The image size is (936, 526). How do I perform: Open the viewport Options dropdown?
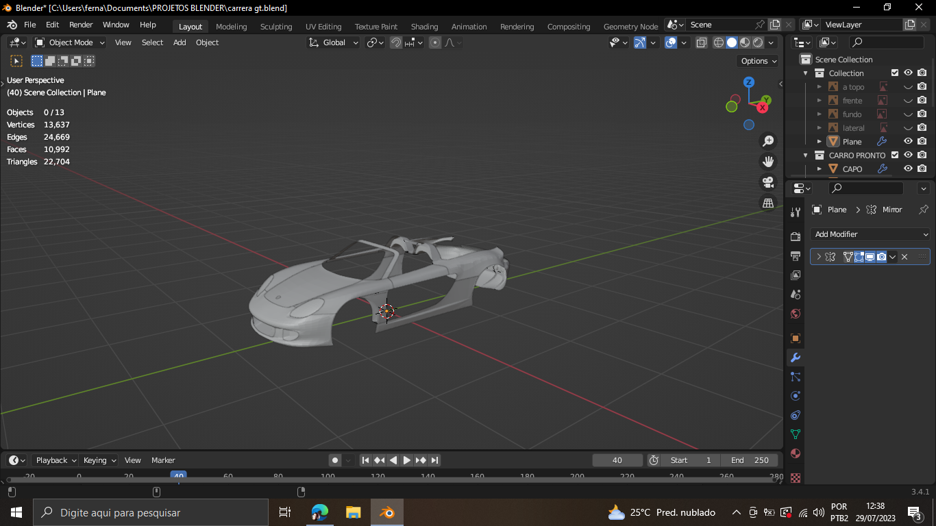[759, 61]
